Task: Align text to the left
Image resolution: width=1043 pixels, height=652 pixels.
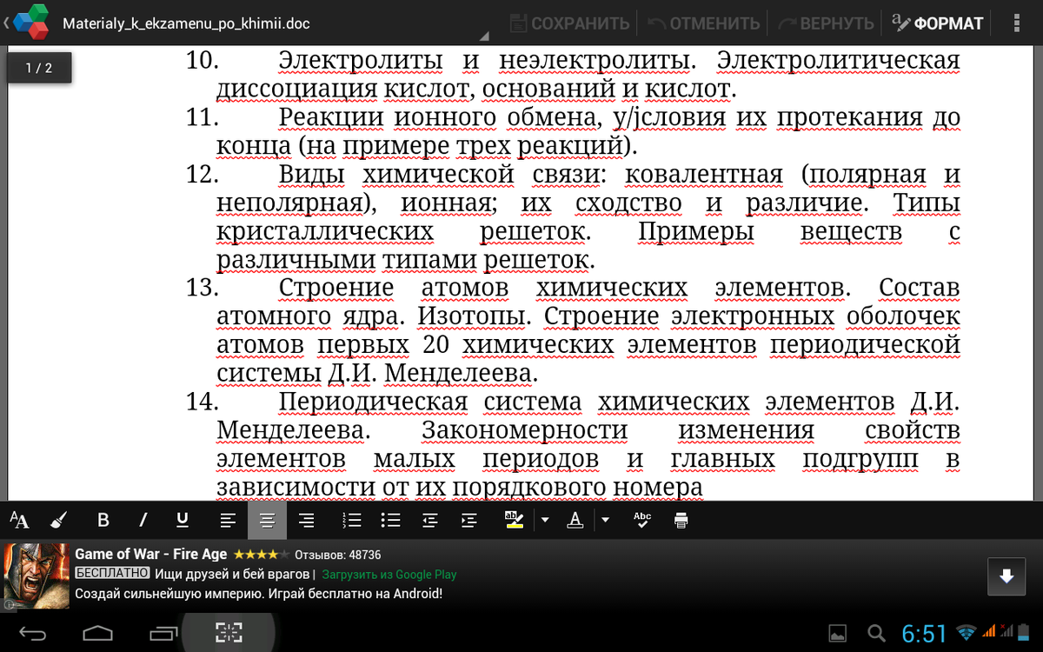Action: 228,521
